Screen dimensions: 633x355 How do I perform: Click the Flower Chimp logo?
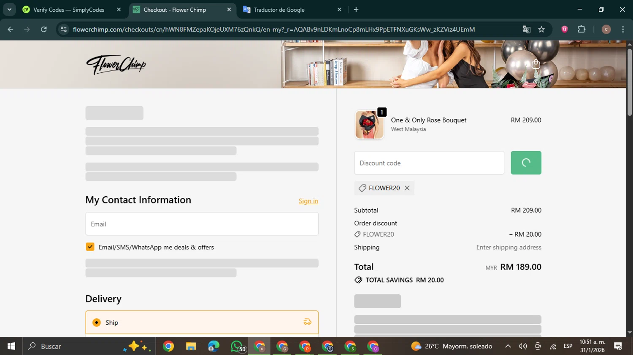[x=116, y=65]
